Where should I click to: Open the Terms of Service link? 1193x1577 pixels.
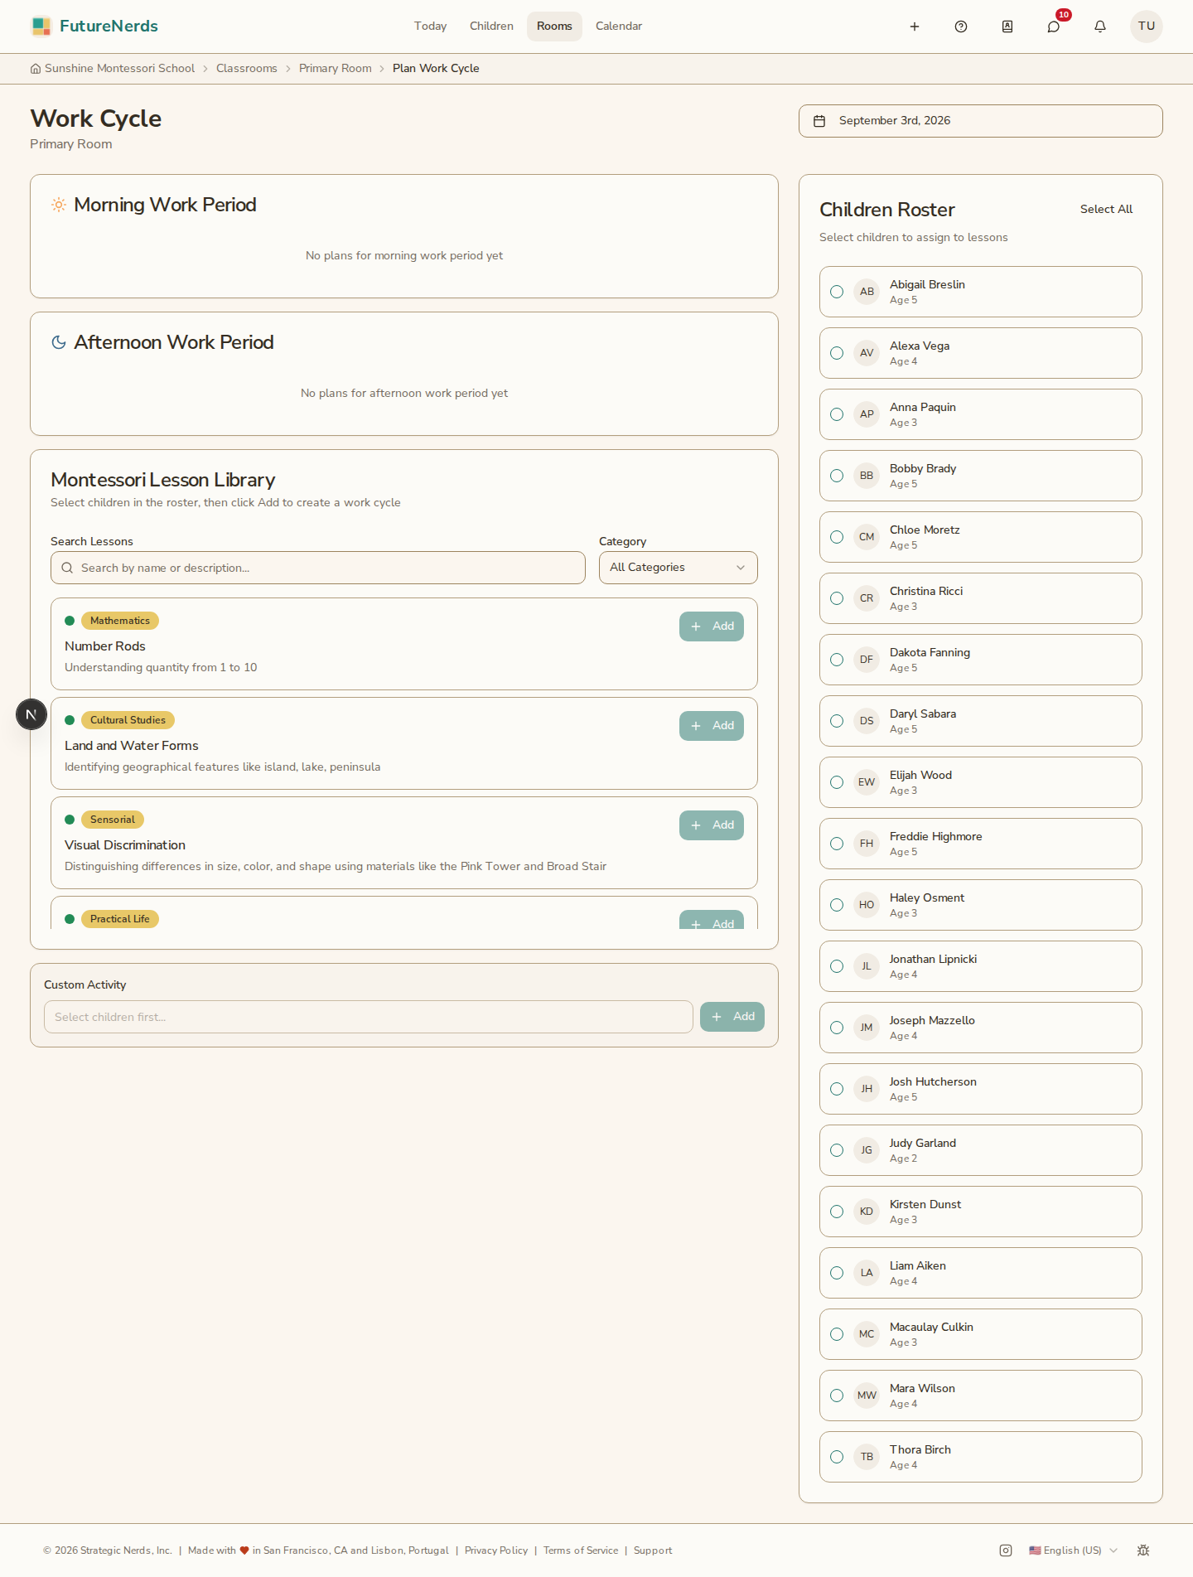(581, 1550)
